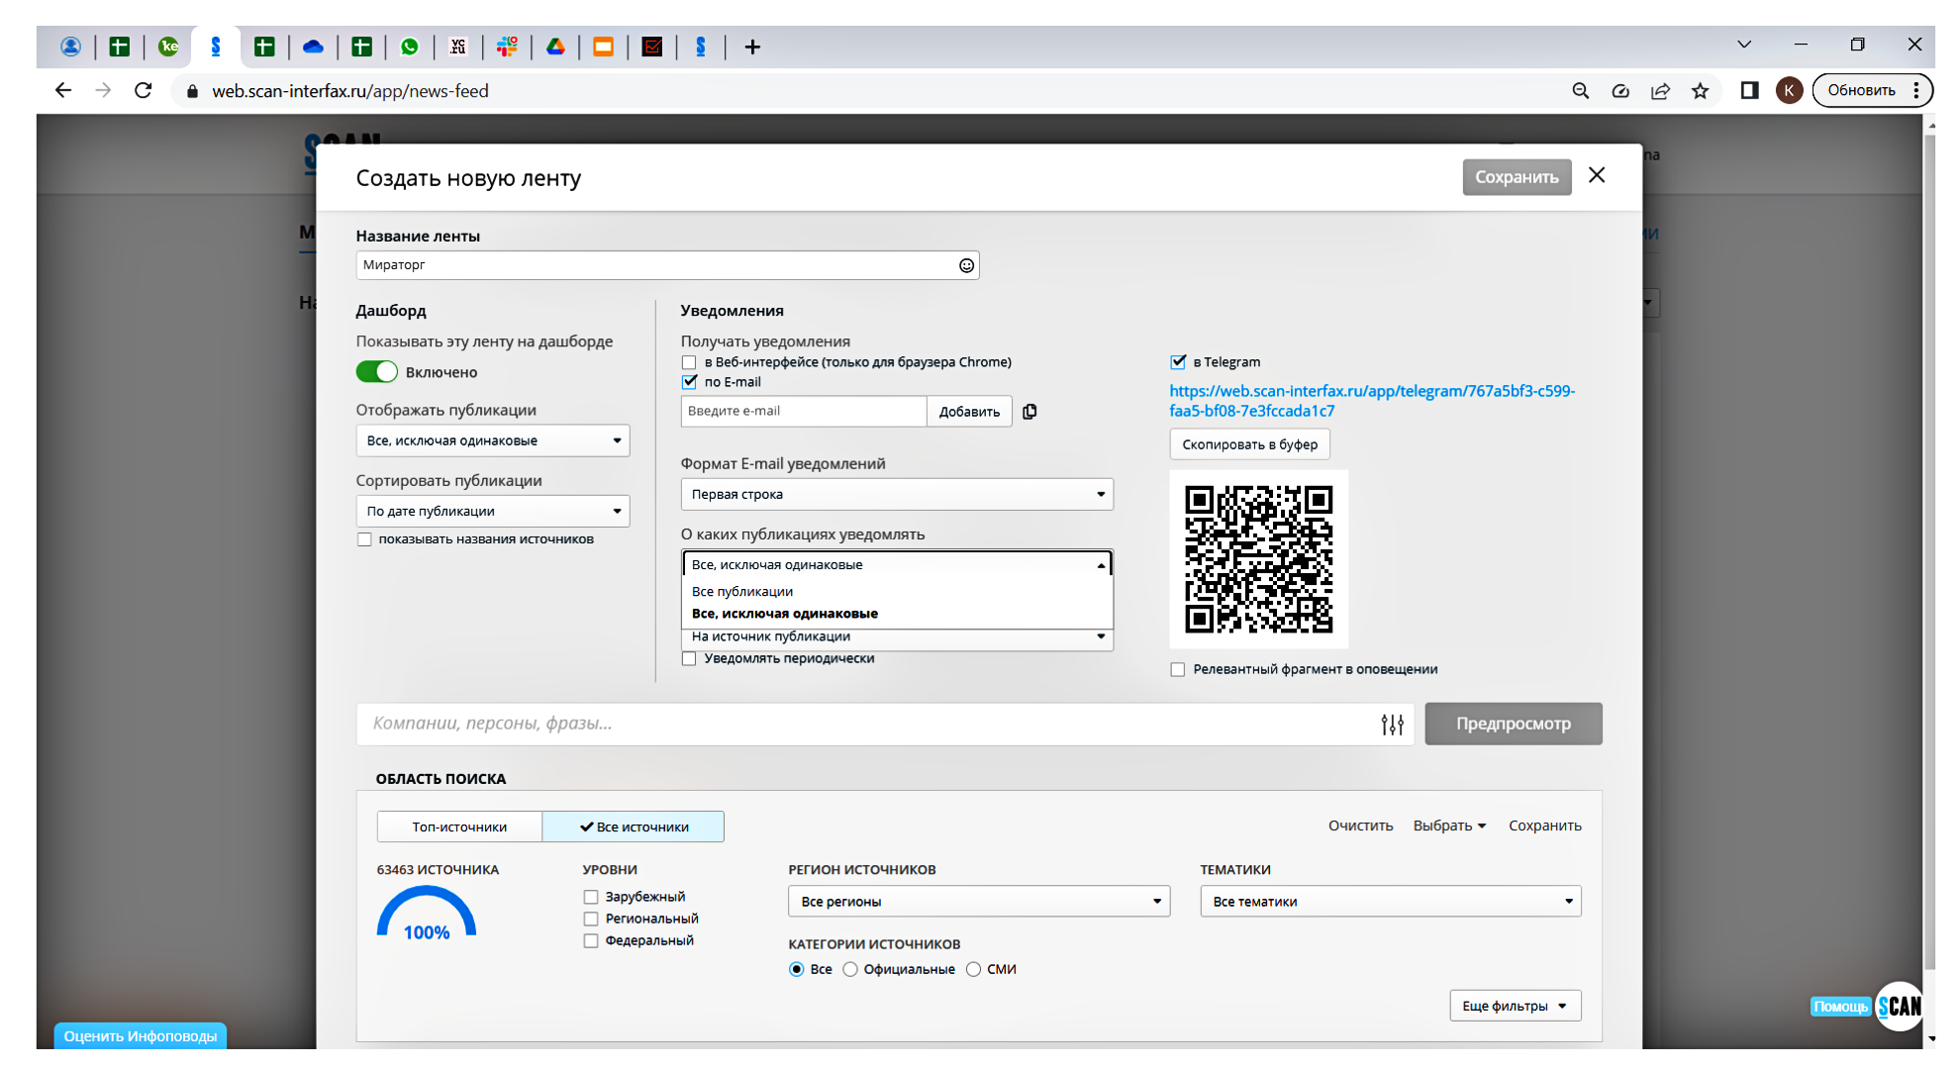Open the SCAN help chat icon

pyautogui.click(x=1899, y=1006)
